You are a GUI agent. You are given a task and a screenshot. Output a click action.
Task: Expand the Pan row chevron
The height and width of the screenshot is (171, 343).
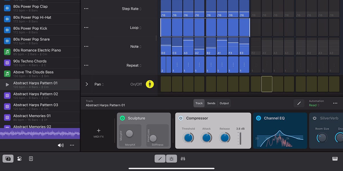click(87, 84)
